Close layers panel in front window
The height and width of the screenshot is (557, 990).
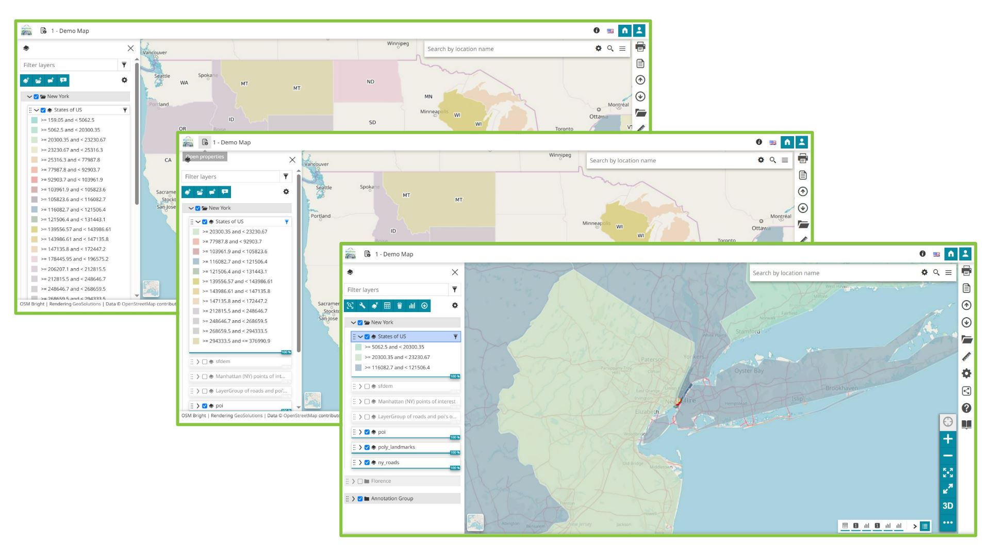tap(455, 272)
